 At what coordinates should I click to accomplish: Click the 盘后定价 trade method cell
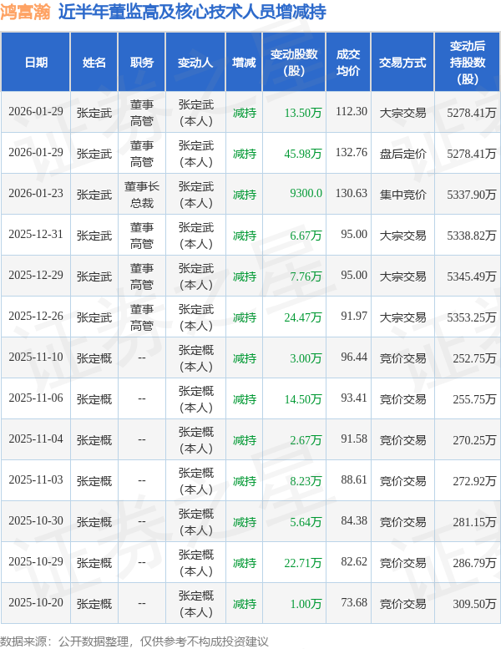(x=402, y=154)
